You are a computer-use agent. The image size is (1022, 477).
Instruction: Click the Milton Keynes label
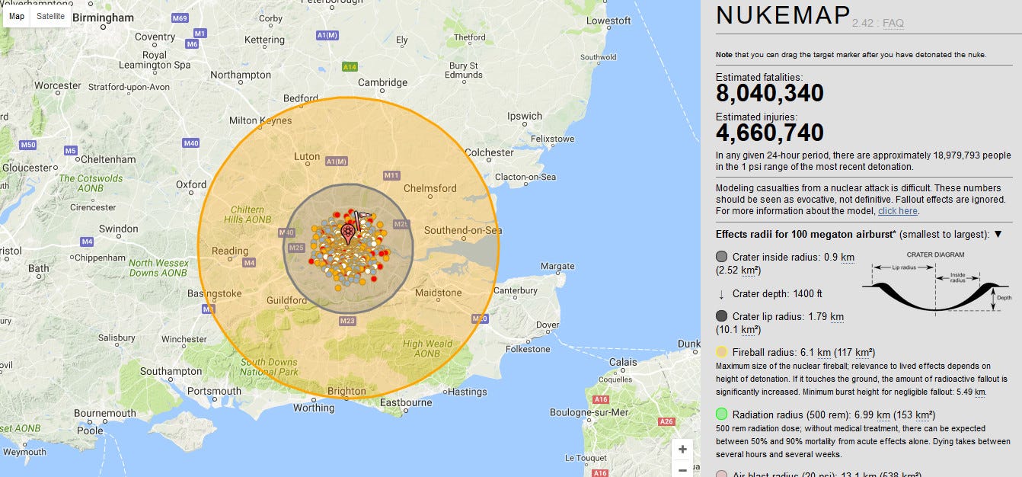coord(260,120)
